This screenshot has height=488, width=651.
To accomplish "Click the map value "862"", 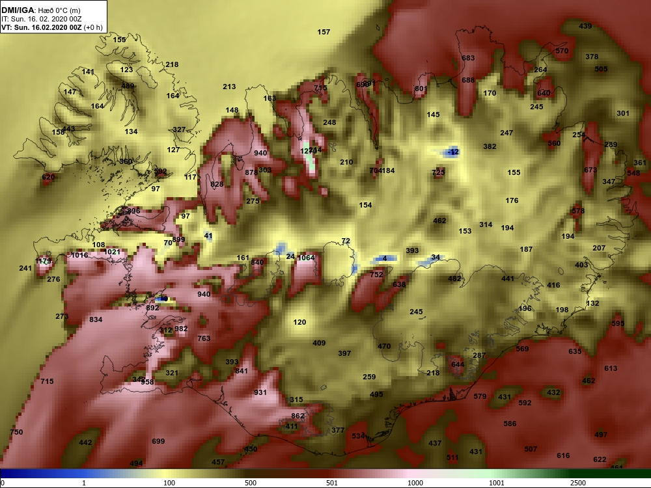I will 298,416.
